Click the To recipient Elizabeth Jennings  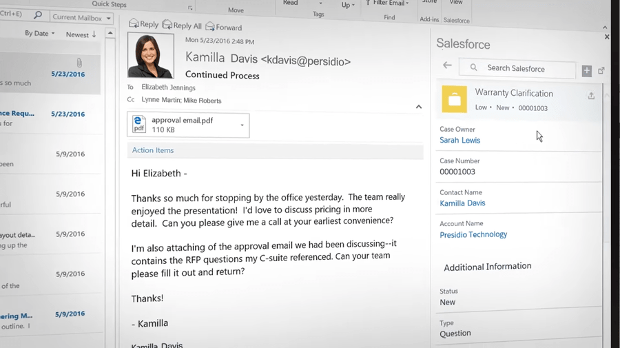[x=169, y=88]
